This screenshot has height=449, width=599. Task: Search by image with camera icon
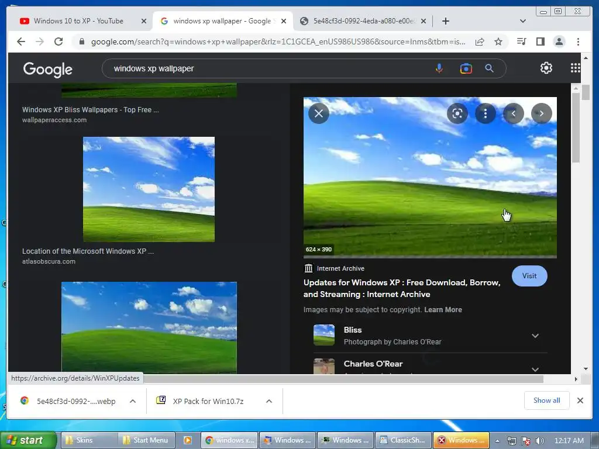(x=466, y=68)
